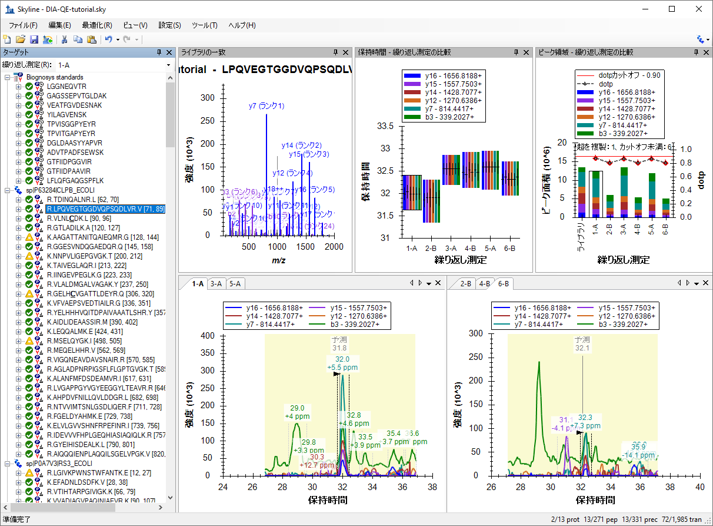
Task: Open the 繰り返し測定 replicate dropdown
Action: click(168, 65)
